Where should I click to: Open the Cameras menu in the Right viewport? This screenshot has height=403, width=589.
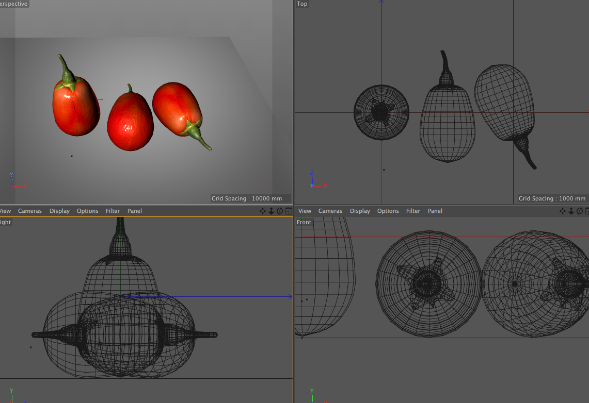30,211
